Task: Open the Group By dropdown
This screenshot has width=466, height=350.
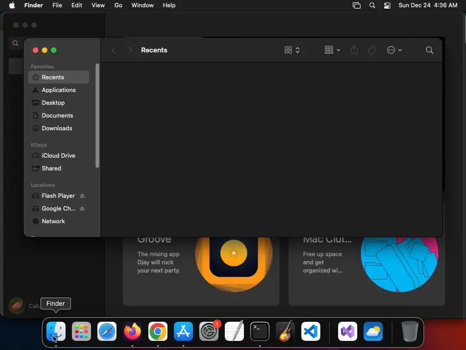Action: coord(332,50)
